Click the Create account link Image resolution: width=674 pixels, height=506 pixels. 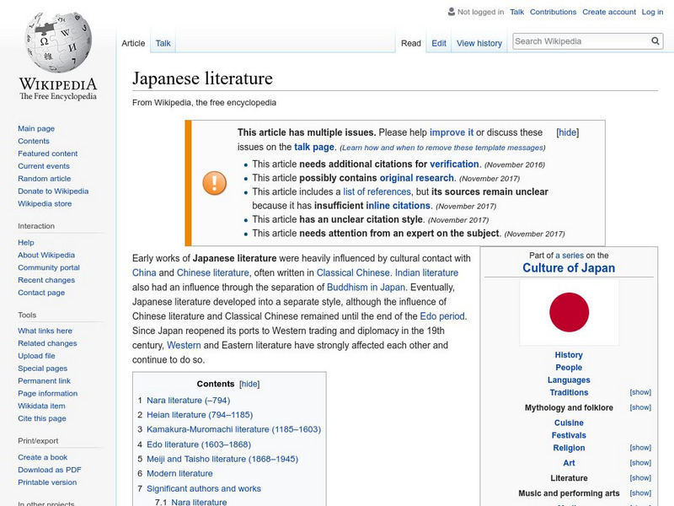click(x=609, y=11)
